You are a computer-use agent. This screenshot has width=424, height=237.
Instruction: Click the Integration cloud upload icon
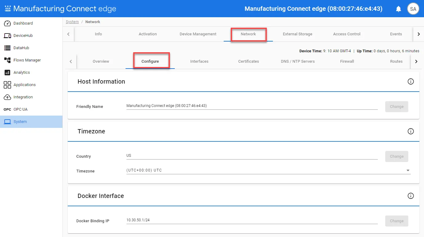(x=7, y=97)
